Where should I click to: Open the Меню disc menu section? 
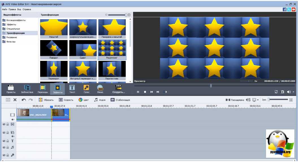[x=100, y=89]
